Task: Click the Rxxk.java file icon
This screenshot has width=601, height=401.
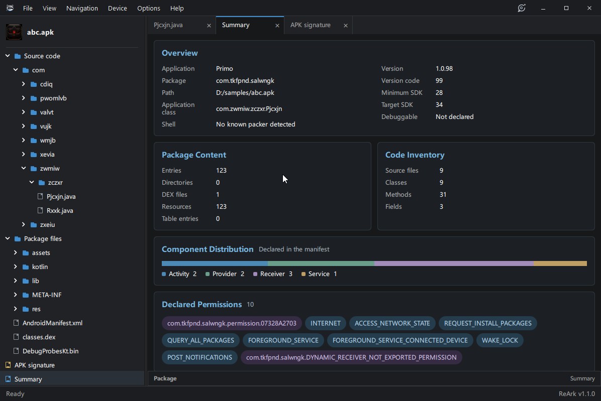Action: [x=40, y=210]
